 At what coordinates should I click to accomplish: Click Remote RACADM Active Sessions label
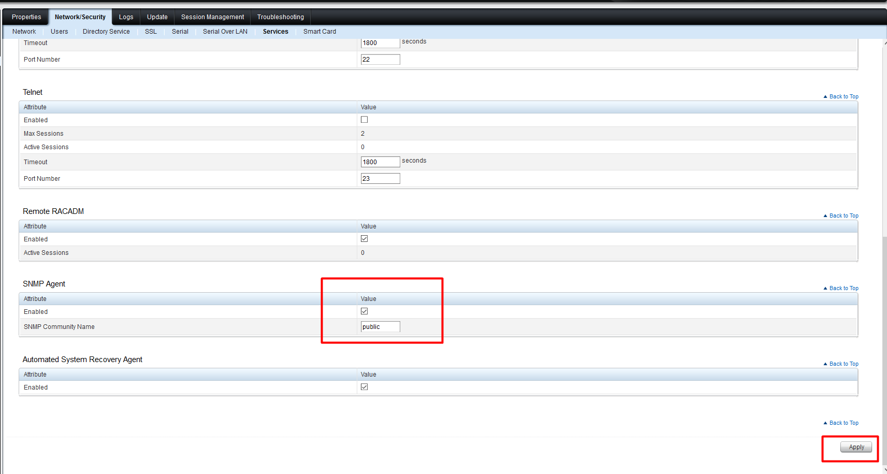[x=46, y=253]
